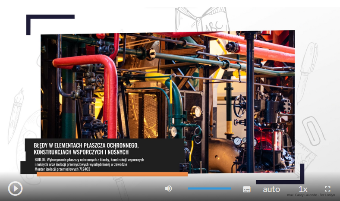Image resolution: width=340 pixels, height=201 pixels.
Task: Open the 1x playback speed menu
Action: coord(303,189)
